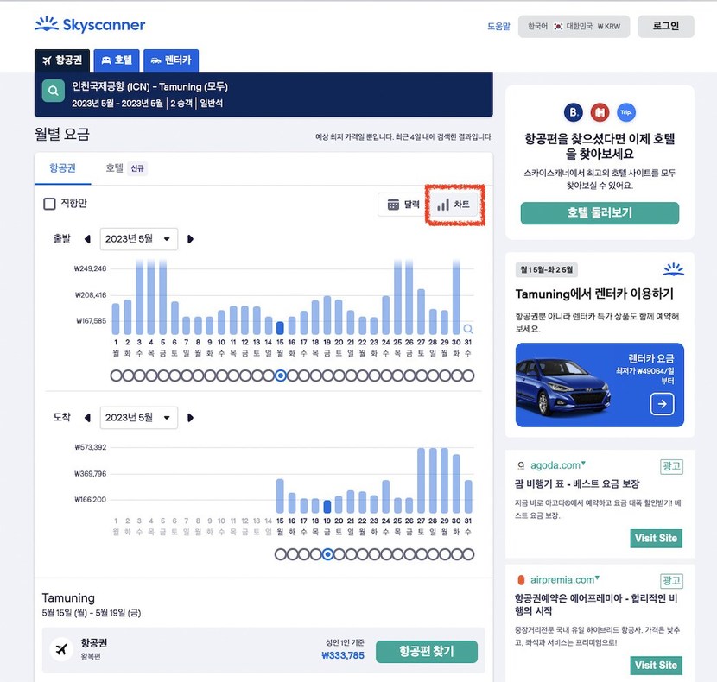Screen dimensions: 717x682
Task: Click the 2 승객 passengers text
Action: pyautogui.click(x=181, y=104)
